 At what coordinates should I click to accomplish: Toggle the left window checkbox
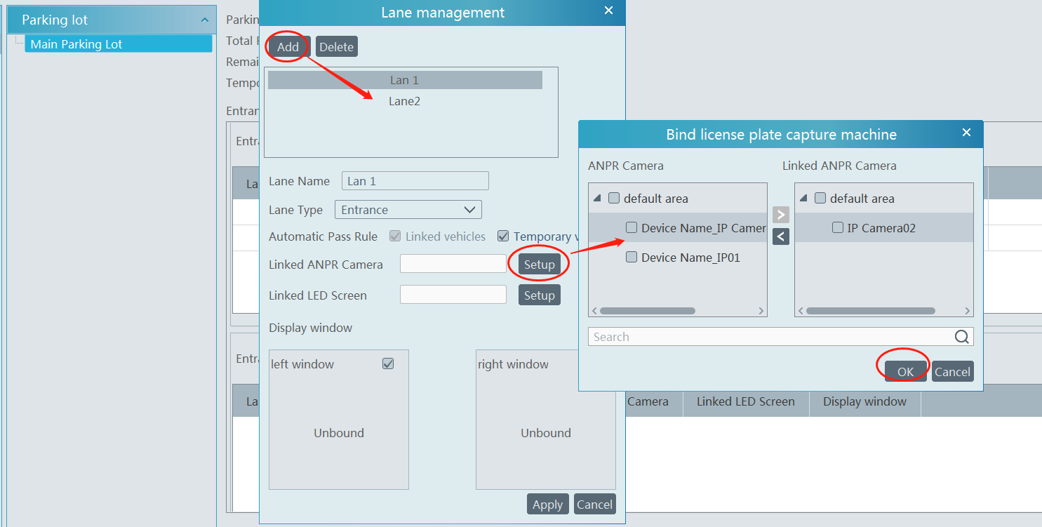(x=388, y=363)
